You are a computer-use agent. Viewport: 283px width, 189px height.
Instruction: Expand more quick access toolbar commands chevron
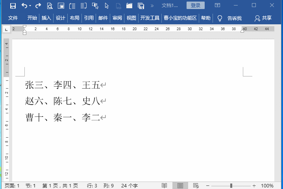point(152,6)
